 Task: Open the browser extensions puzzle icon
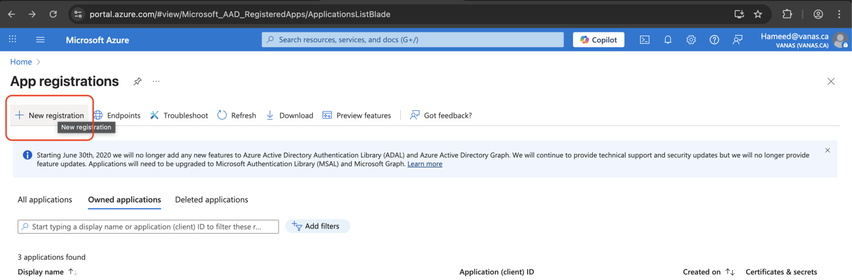[x=787, y=14]
